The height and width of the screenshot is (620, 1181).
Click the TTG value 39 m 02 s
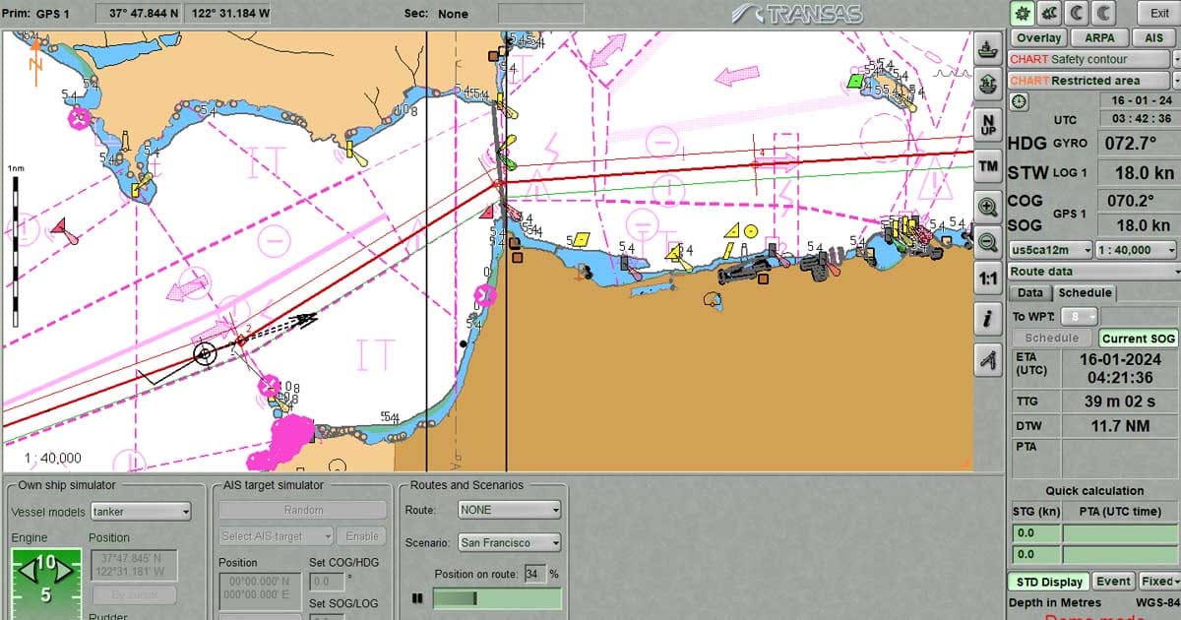click(1119, 402)
